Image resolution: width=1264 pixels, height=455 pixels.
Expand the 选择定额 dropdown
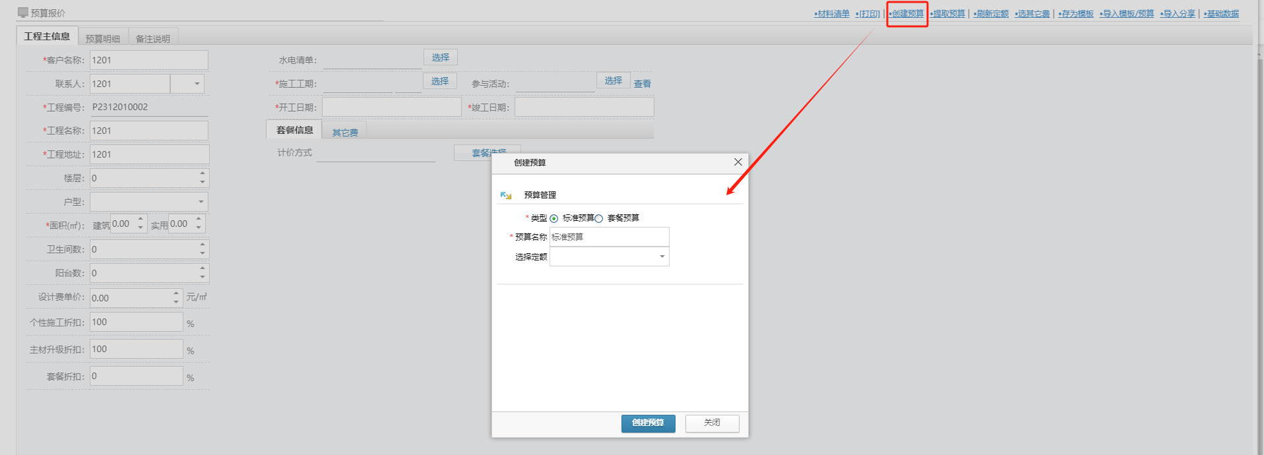coord(662,257)
